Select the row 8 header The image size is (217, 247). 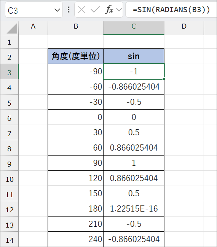9,148
